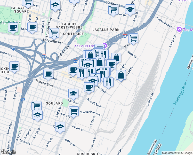Image resolution: width=193 pixels, height=155 pixels.
Task: Select the grocery cart marker west of Soulard
Action: point(37,106)
